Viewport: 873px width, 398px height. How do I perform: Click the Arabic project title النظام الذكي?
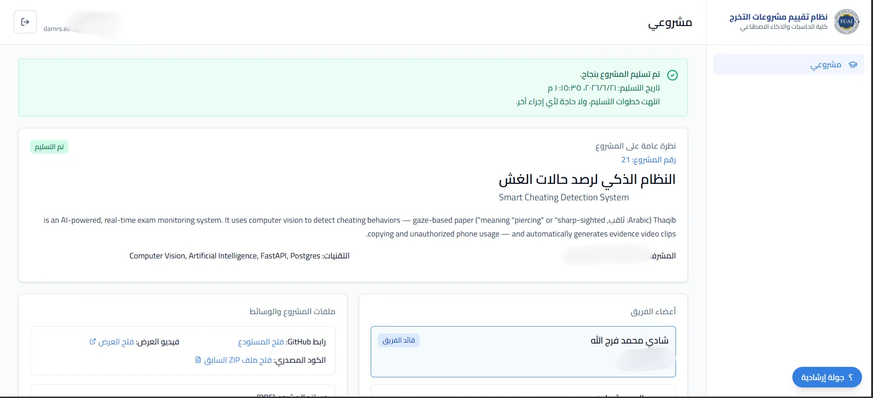click(587, 179)
